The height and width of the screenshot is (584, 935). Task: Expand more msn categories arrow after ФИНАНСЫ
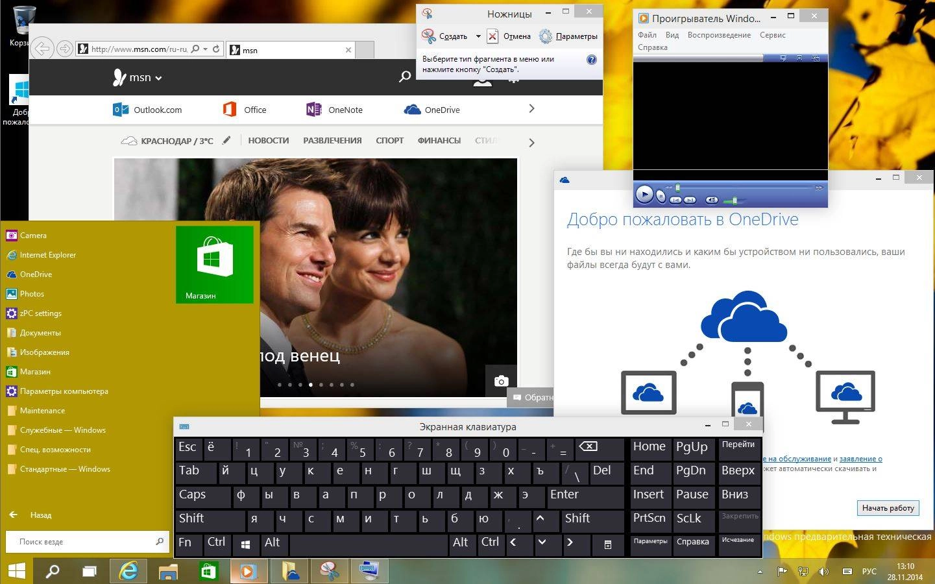(531, 143)
